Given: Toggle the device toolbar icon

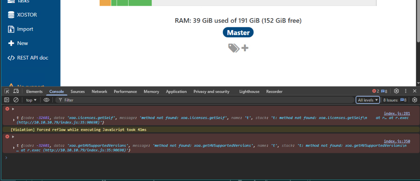Looking at the screenshot, I should point(16,91).
